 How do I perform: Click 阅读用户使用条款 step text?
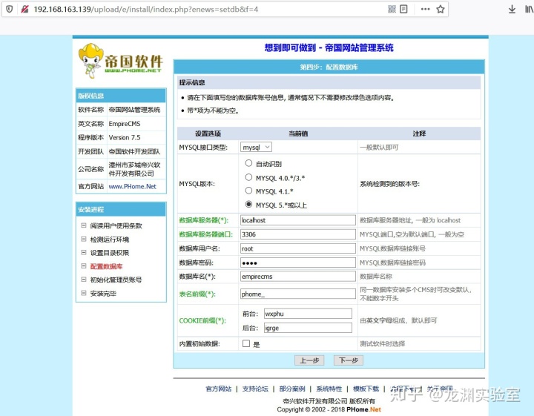116,225
